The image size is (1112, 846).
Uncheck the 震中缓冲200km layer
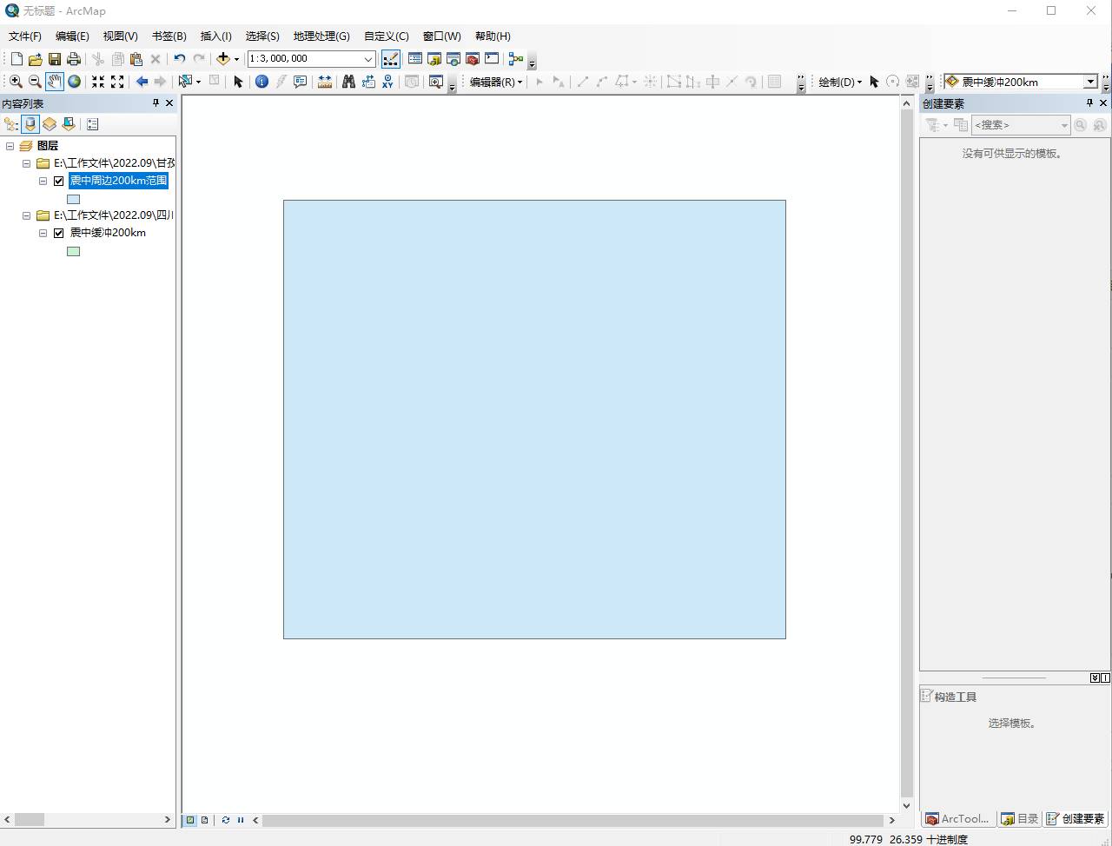point(59,233)
